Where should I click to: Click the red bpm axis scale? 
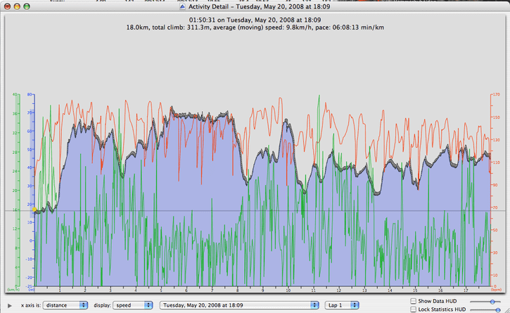495,191
